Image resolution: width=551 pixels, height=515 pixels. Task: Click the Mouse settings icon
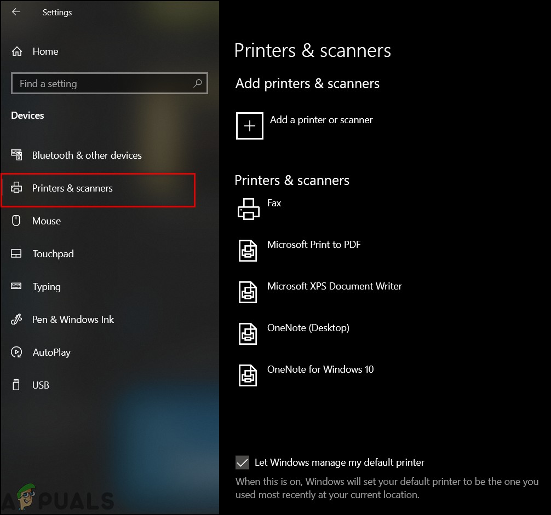(x=16, y=221)
